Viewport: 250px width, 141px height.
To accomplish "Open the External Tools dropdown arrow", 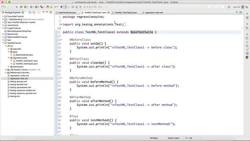I will (x=44, y=7).
